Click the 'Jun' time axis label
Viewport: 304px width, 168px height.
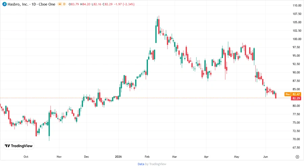point(265,157)
